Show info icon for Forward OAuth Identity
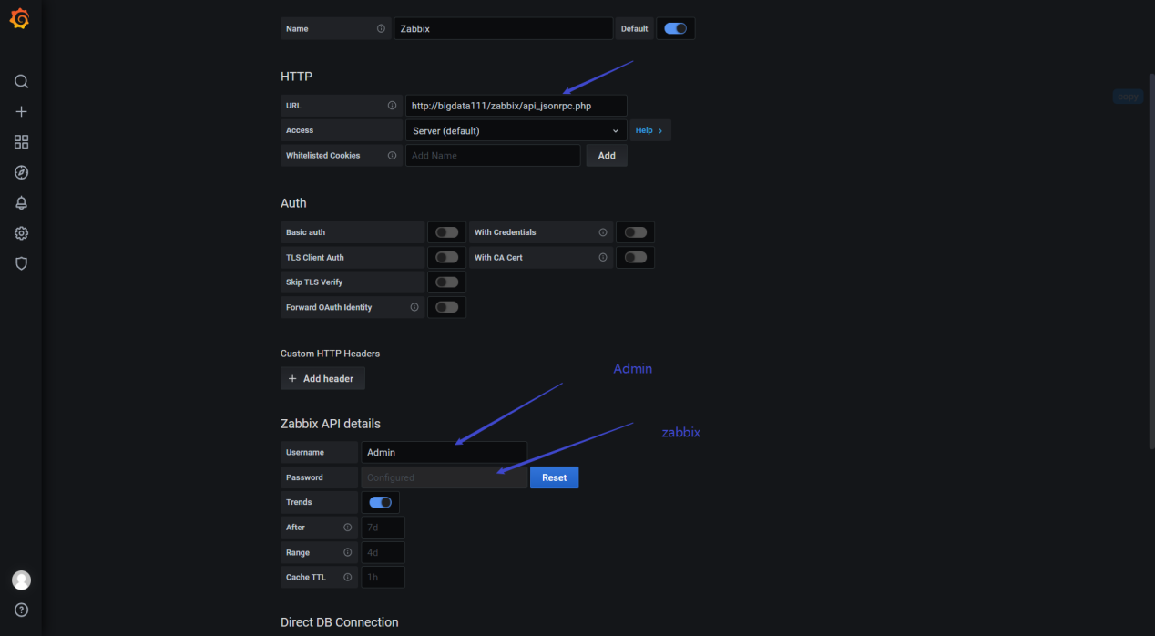This screenshot has width=1155, height=636. pos(414,307)
